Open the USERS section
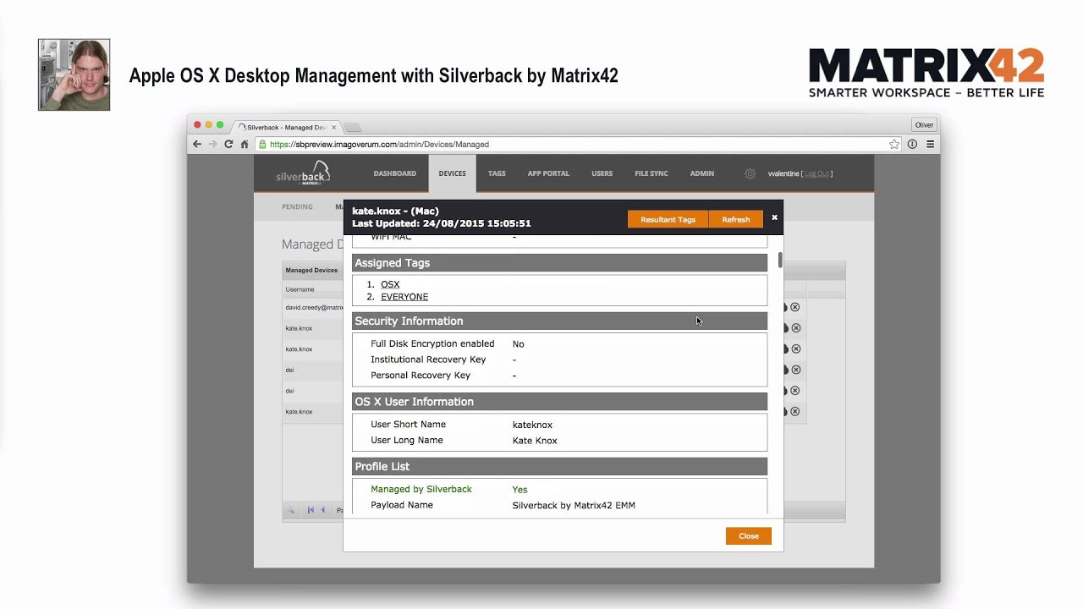1083x609 pixels. [602, 173]
